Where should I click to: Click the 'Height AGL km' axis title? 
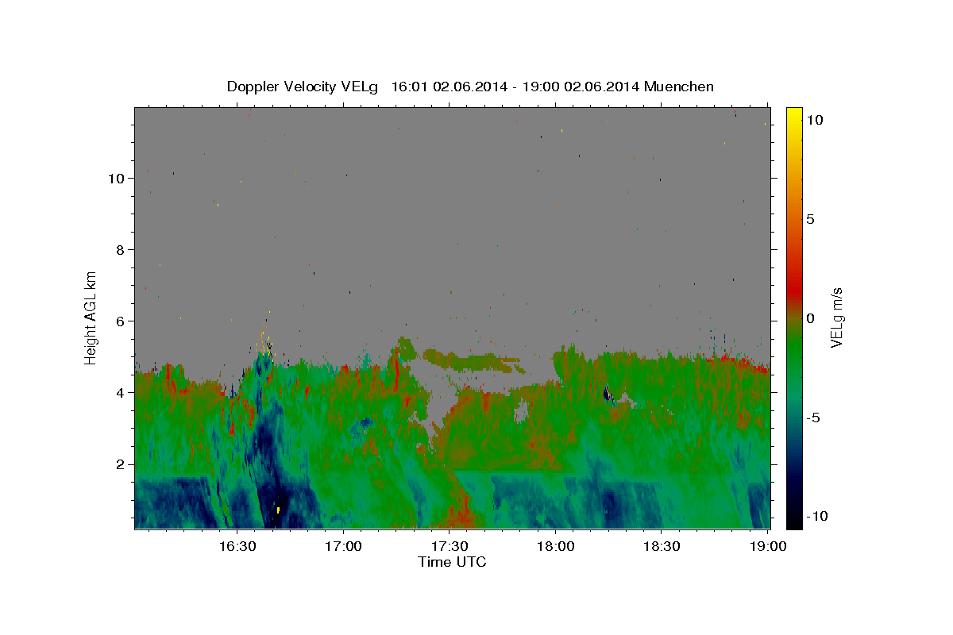91,317
